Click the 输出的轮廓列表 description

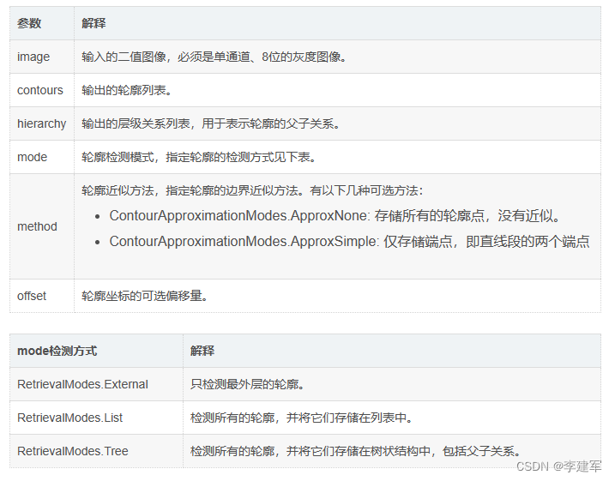pyautogui.click(x=127, y=90)
